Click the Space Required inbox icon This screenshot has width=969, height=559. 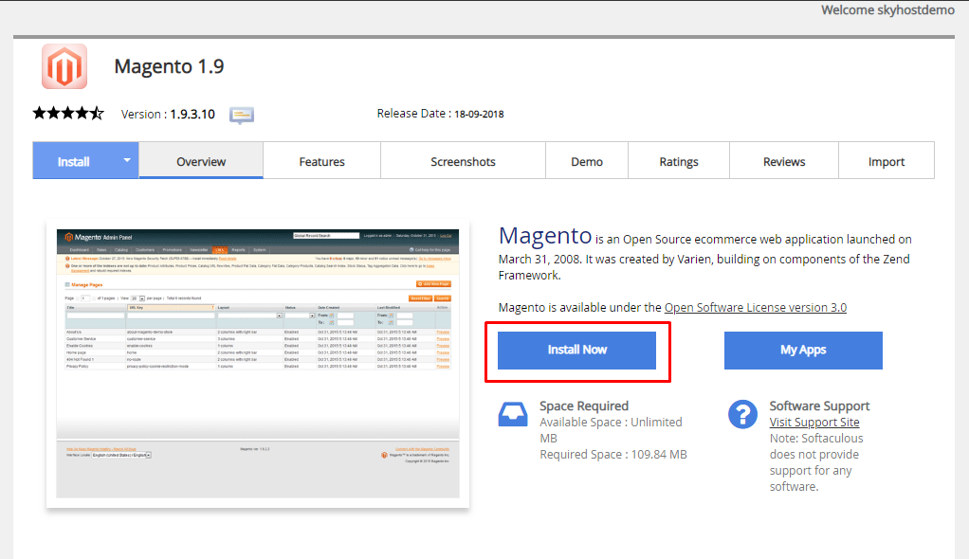point(513,414)
